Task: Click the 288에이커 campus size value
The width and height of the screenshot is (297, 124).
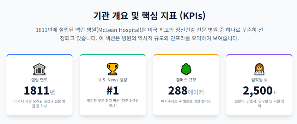Action: click(186, 91)
